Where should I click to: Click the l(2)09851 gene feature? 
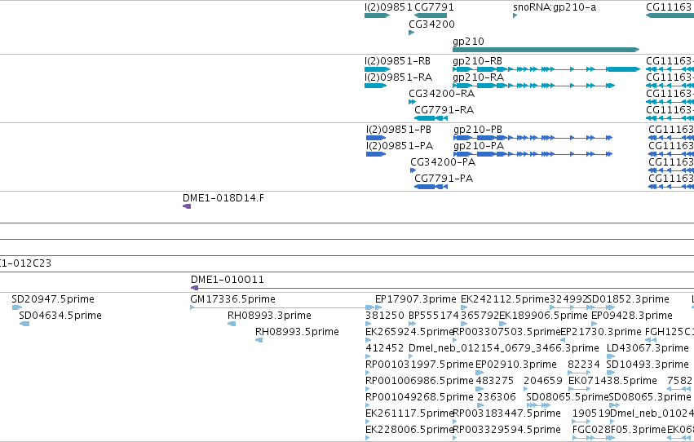377,15
